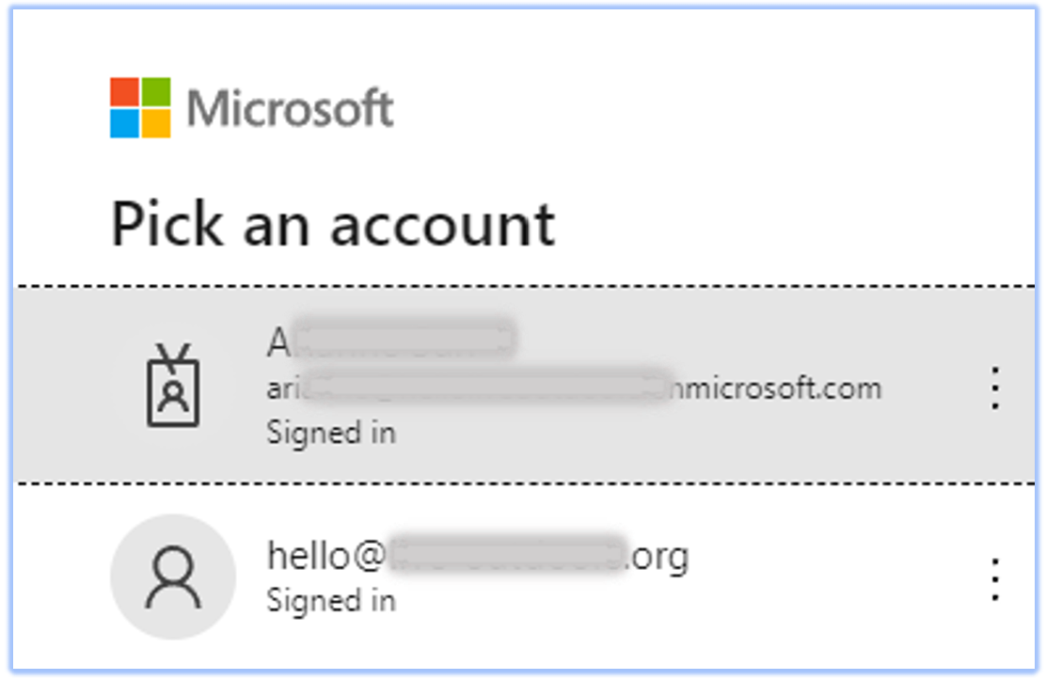Click the "Pick an account" heading
The width and height of the screenshot is (1046, 680).
click(333, 225)
